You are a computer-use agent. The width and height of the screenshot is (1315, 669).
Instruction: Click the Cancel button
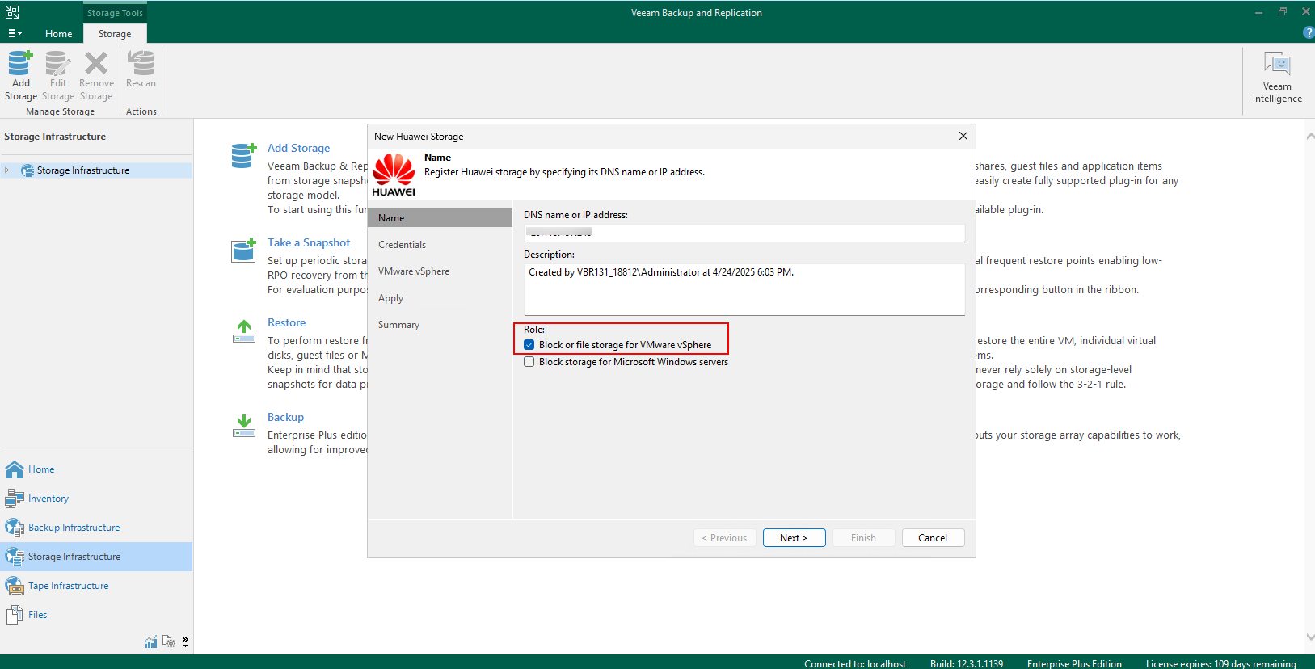coord(933,538)
